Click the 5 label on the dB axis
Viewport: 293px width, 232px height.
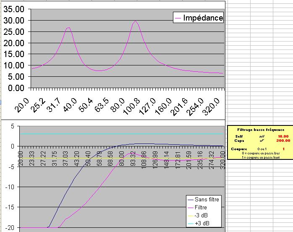[12, 126]
